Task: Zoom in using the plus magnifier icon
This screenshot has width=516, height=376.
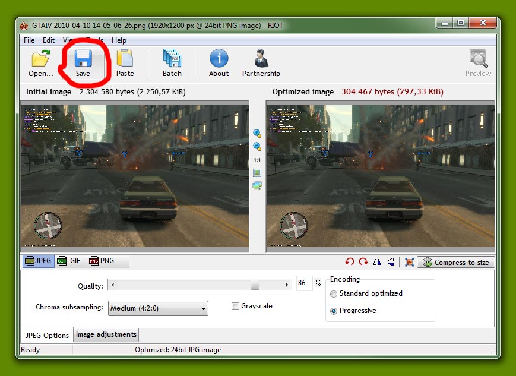Action: 257,133
